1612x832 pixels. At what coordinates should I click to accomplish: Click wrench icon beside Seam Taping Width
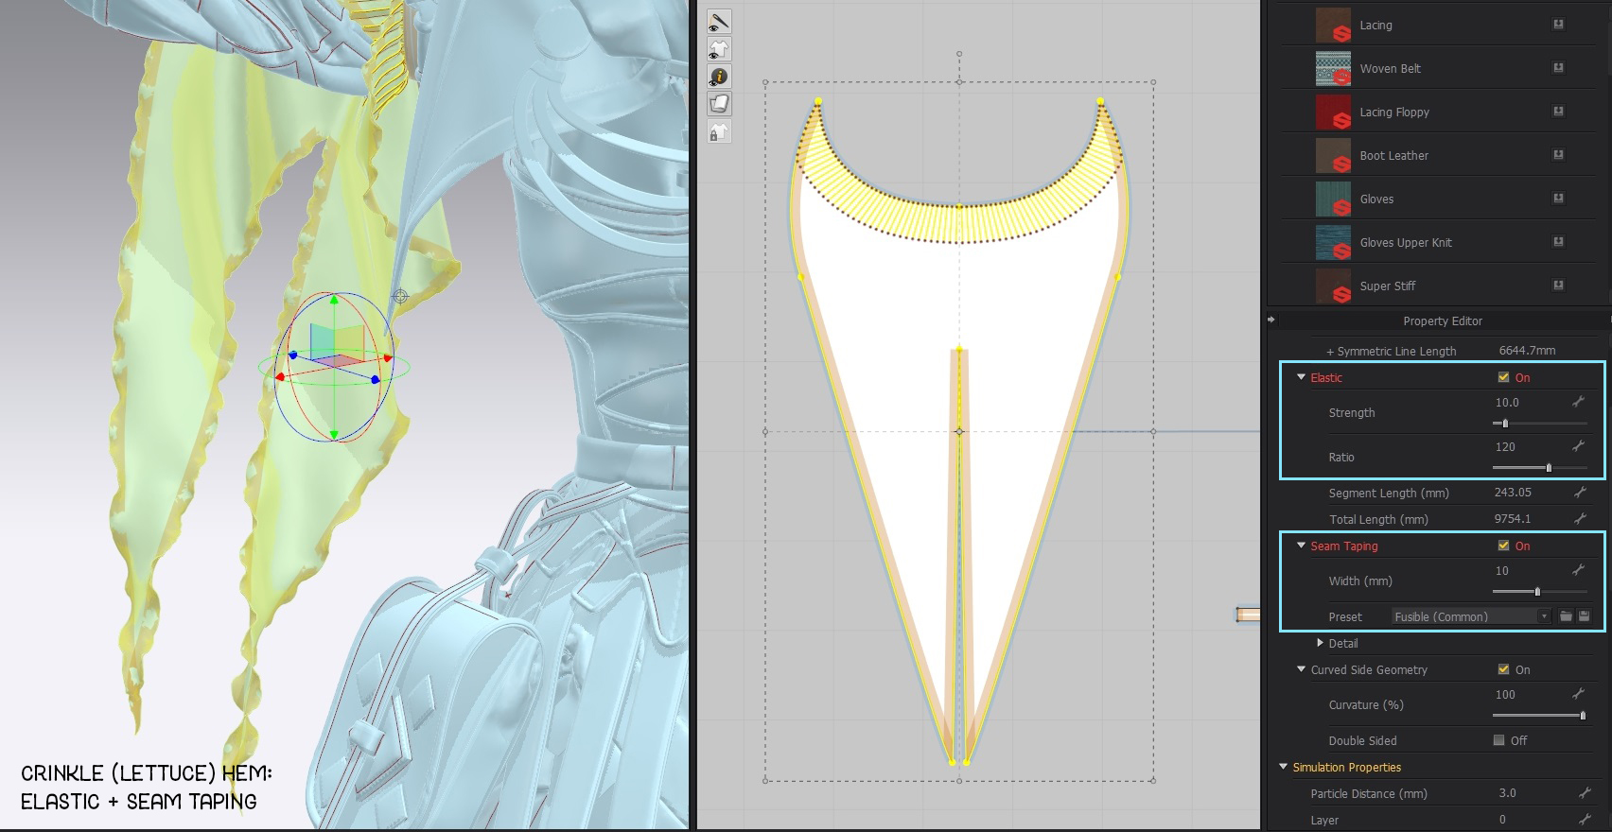tap(1578, 570)
